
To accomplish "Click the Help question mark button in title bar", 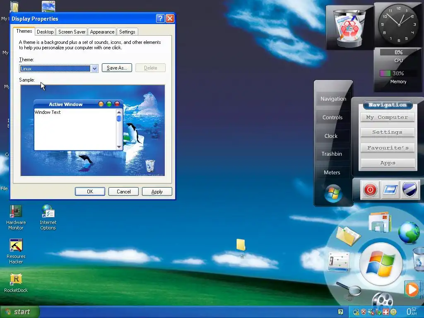I will tap(160, 18).
